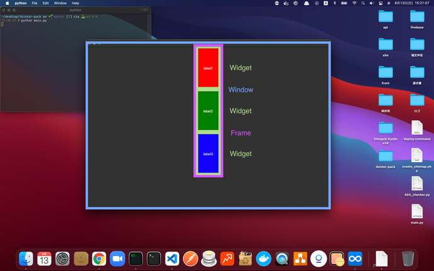Open the File menu
This screenshot has width=434, height=271.
(34, 3)
